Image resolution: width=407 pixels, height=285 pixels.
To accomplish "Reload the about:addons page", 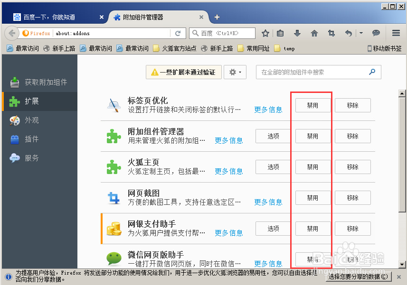I will tap(178, 33).
